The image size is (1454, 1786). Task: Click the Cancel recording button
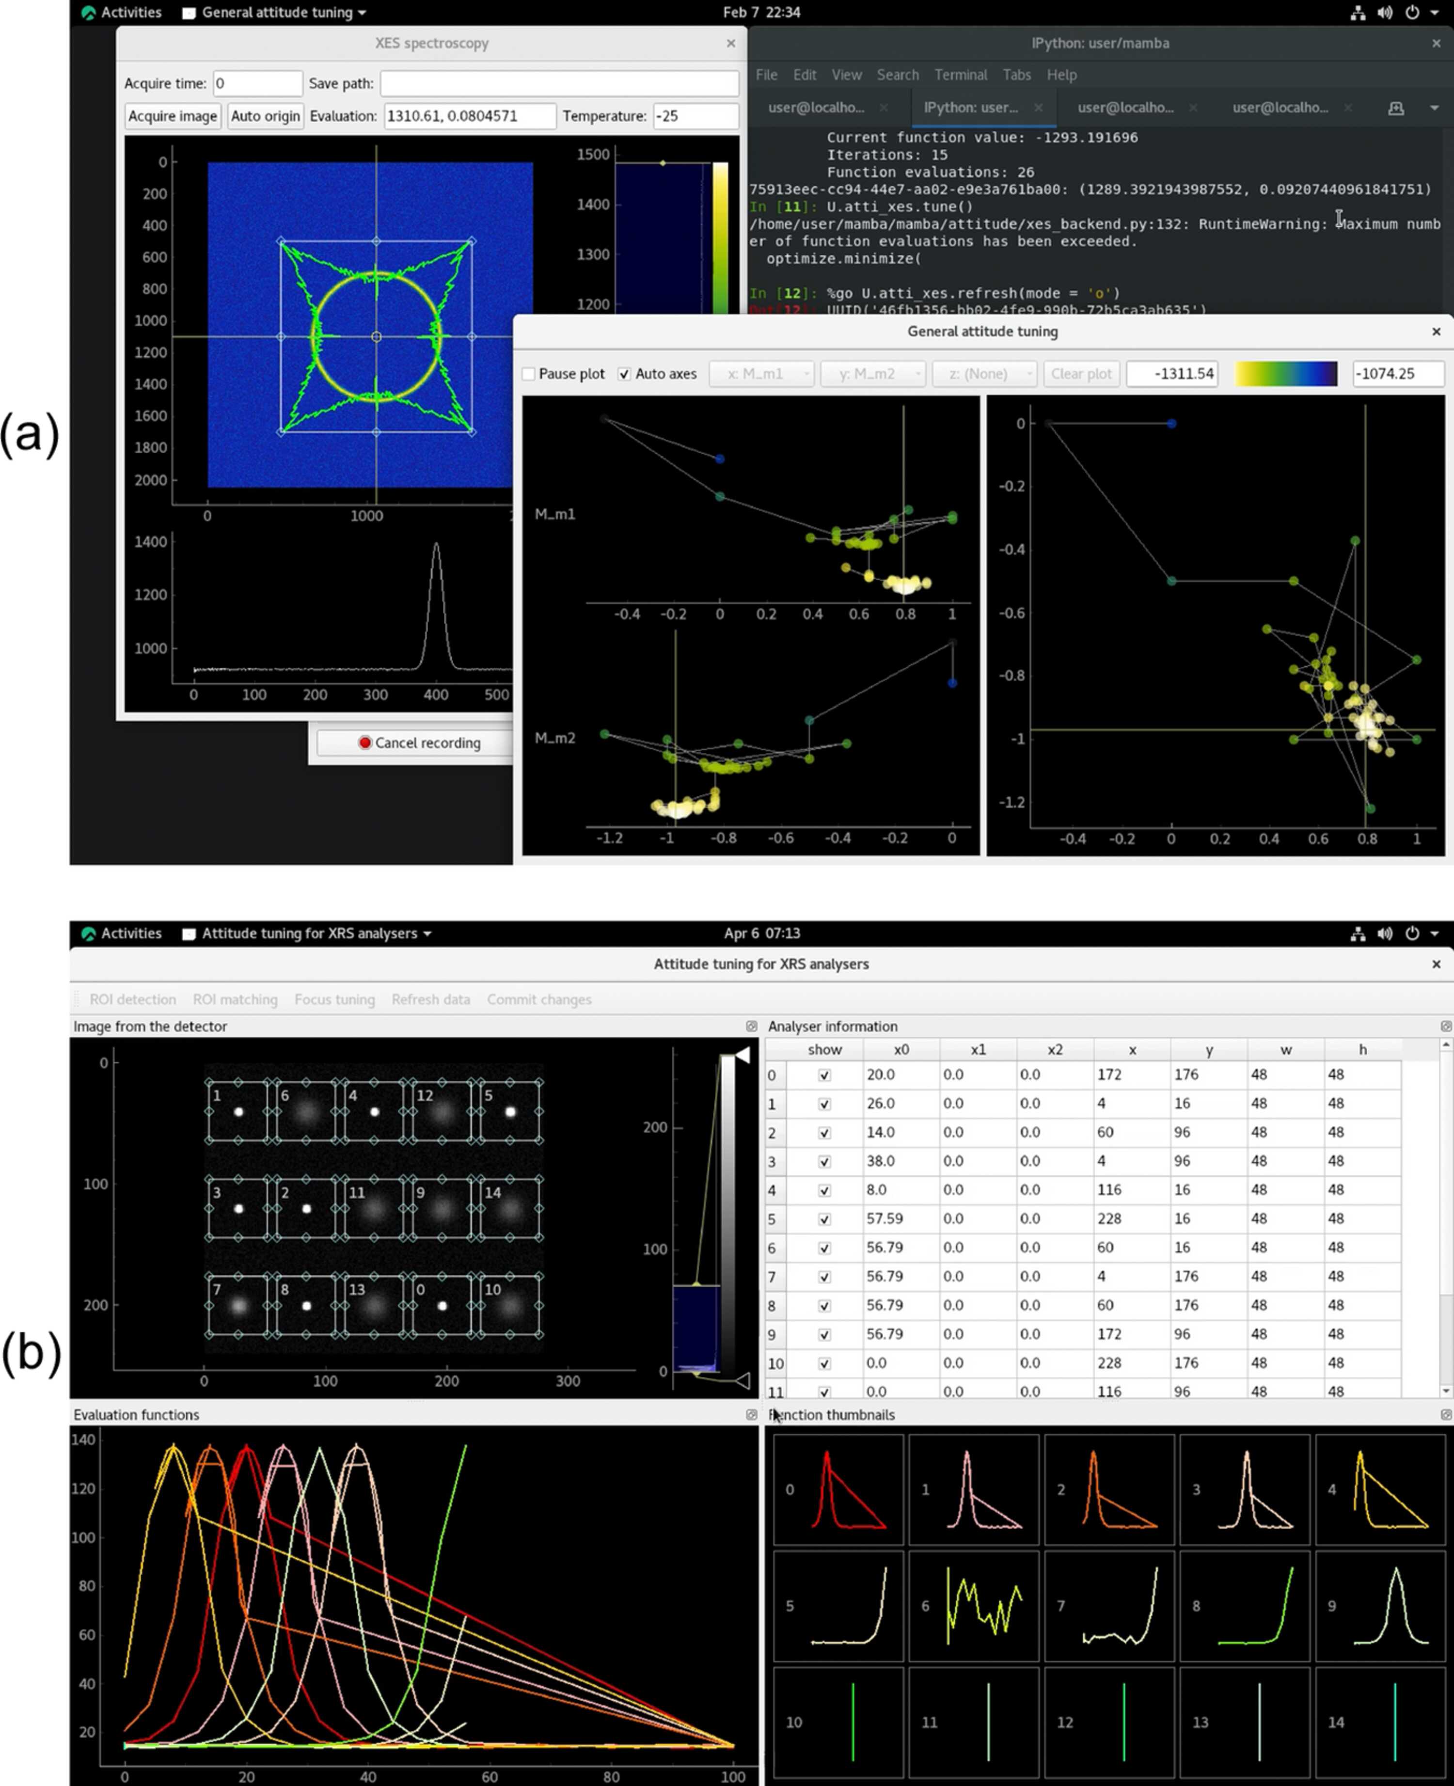(x=419, y=743)
